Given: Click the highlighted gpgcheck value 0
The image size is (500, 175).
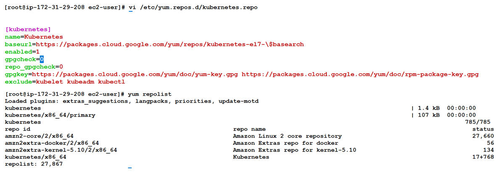Looking at the screenshot, I should [42, 59].
